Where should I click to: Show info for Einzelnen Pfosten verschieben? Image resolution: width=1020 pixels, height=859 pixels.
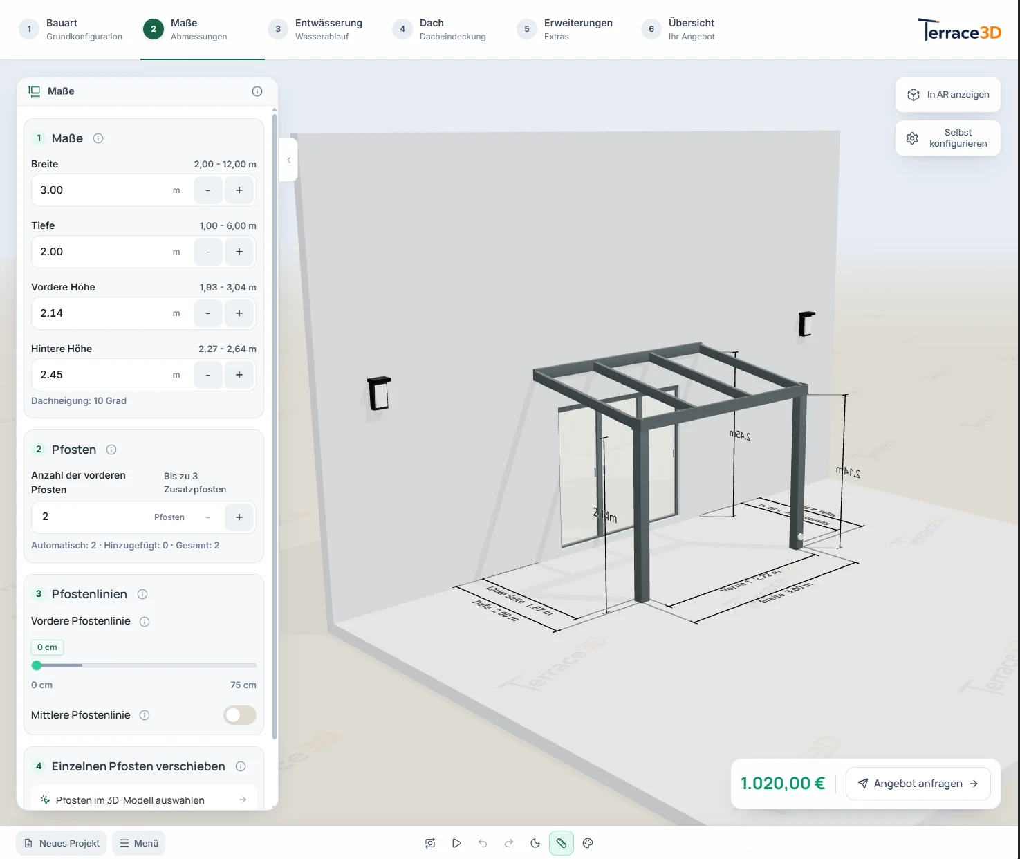click(x=241, y=766)
